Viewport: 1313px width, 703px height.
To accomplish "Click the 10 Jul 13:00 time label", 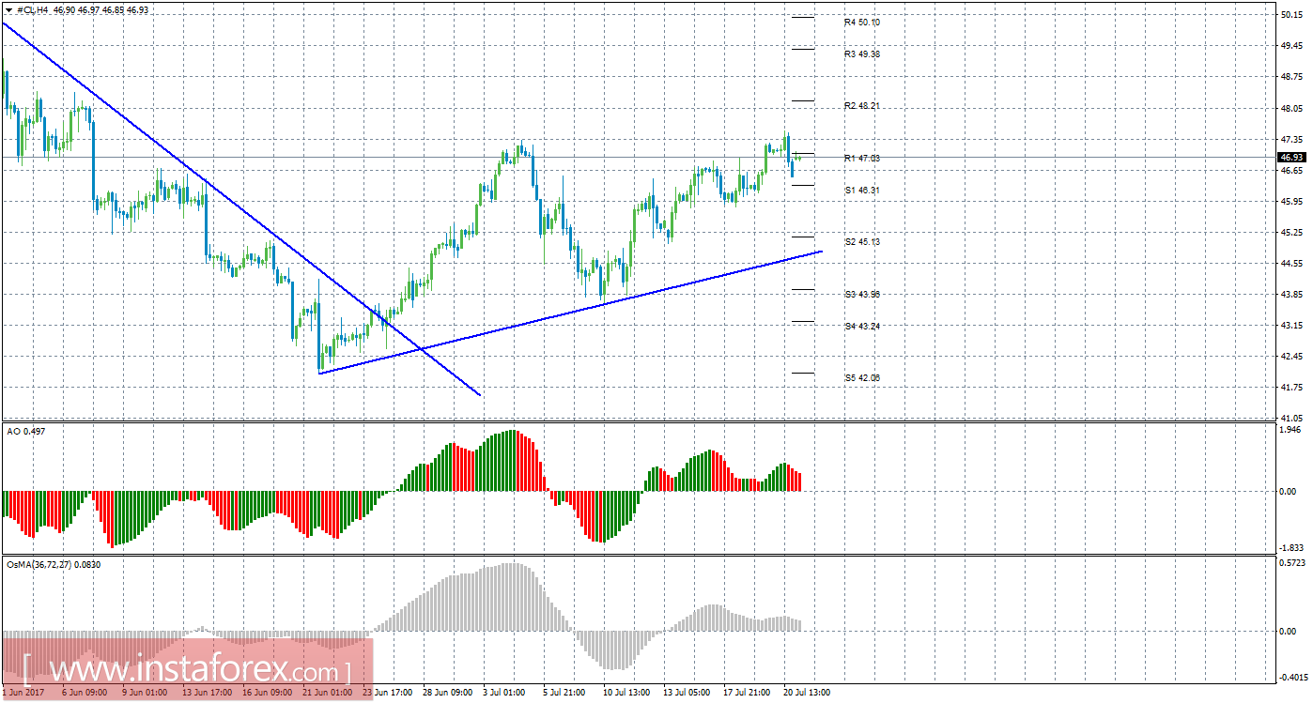I will tap(626, 693).
